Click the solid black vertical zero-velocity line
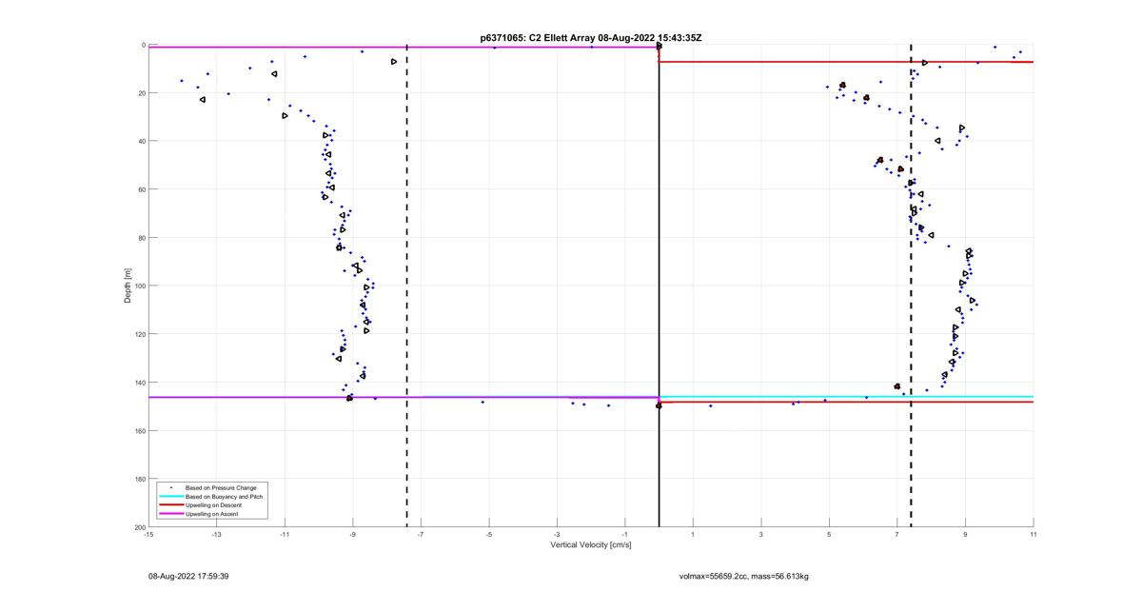1142x592 pixels. click(x=659, y=286)
